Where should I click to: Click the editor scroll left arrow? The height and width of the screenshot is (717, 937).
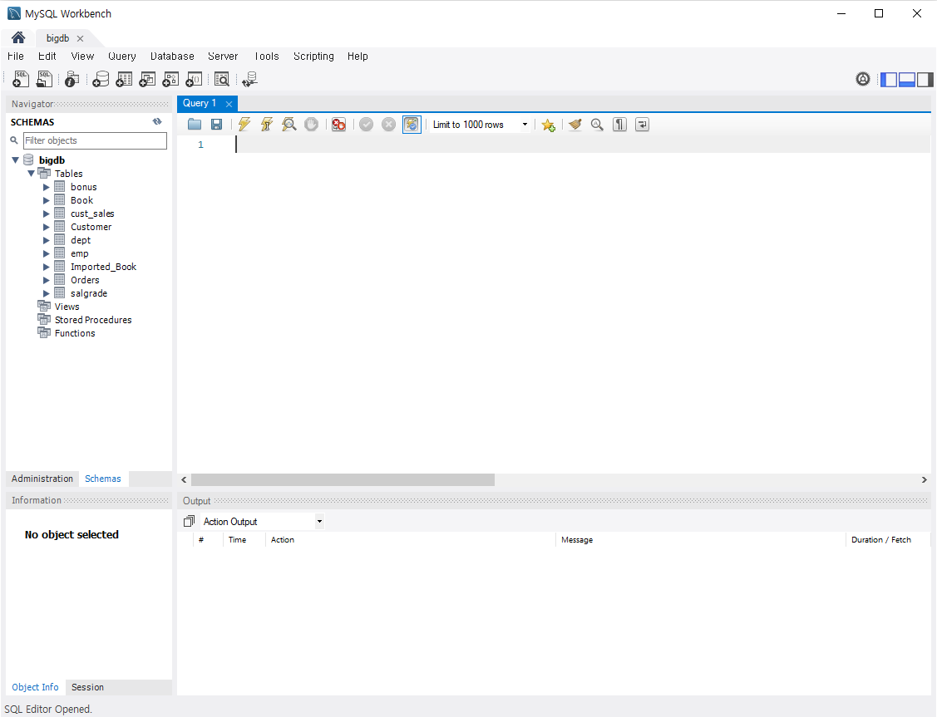click(184, 480)
